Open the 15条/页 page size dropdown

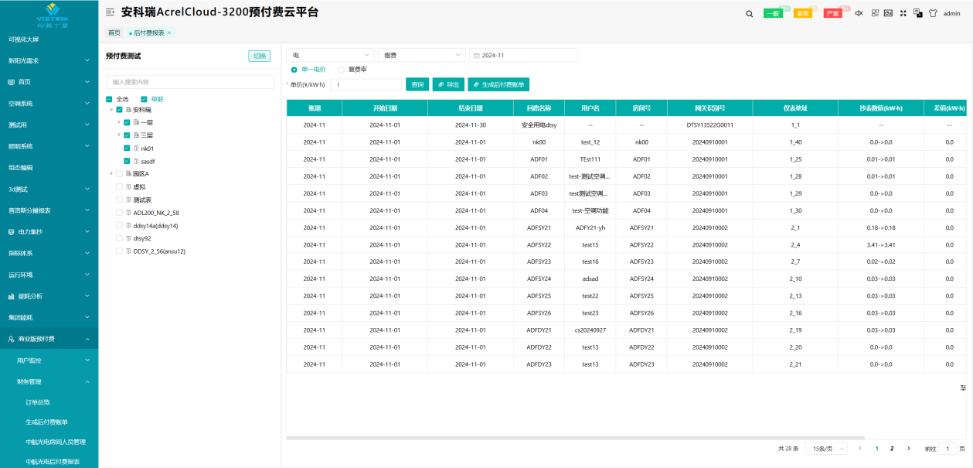tap(825, 449)
